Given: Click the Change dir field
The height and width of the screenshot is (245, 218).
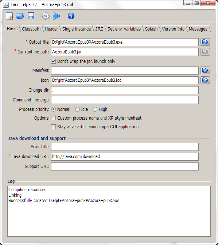Looking at the screenshot, I should tap(125, 90).
